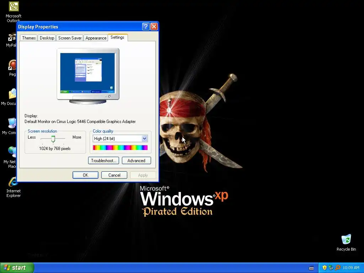Click the yellow security shield tray icon

[x=325, y=268]
